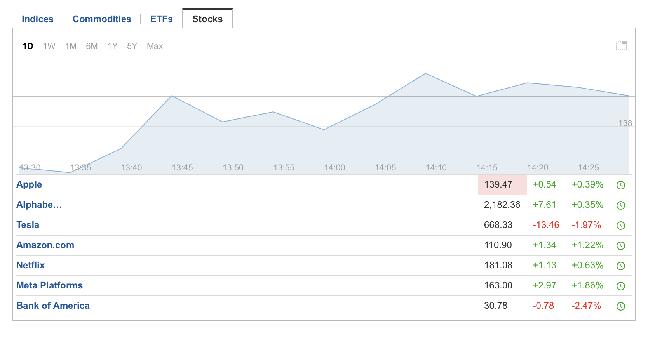Switch to the Commodities tab
The image size is (648, 351).
(102, 19)
